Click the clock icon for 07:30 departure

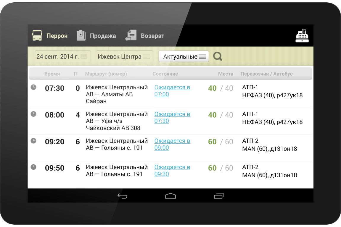[34, 87]
